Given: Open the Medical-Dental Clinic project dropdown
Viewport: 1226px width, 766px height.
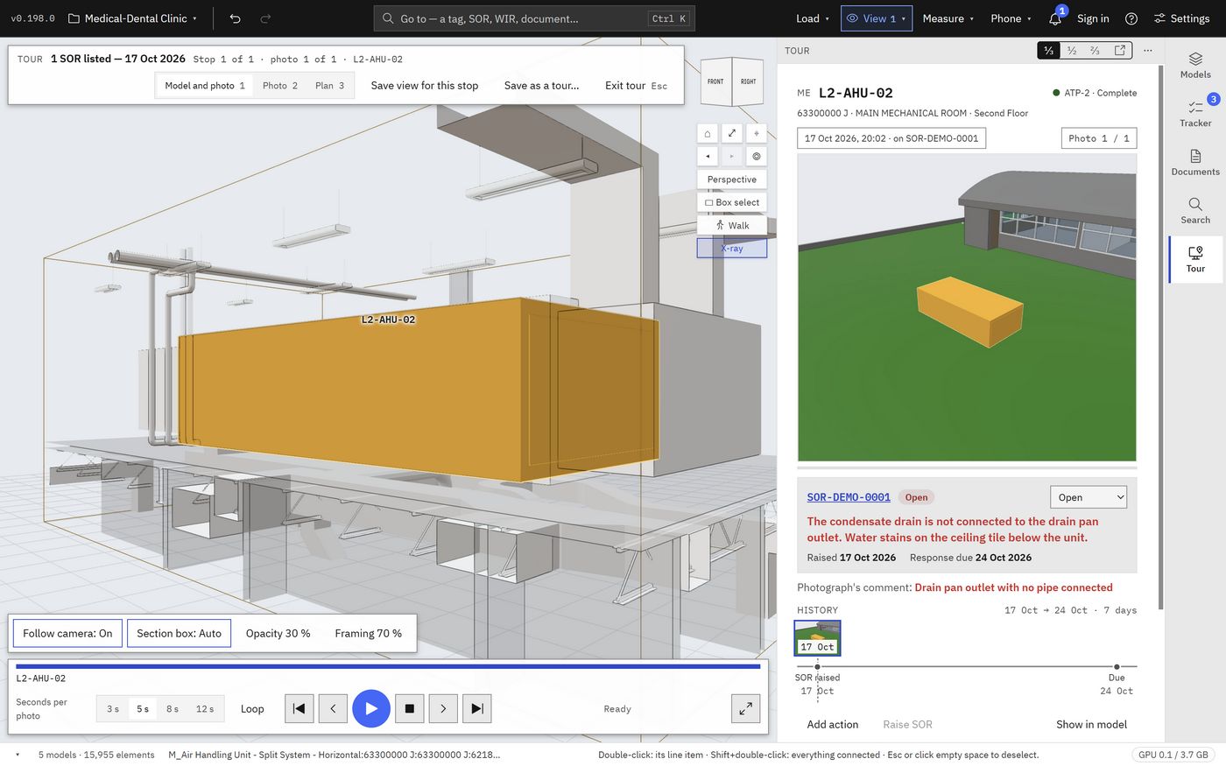Looking at the screenshot, I should [132, 18].
